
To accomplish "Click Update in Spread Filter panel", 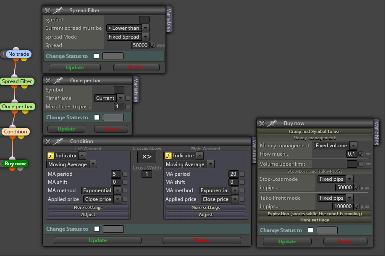I will point(75,68).
